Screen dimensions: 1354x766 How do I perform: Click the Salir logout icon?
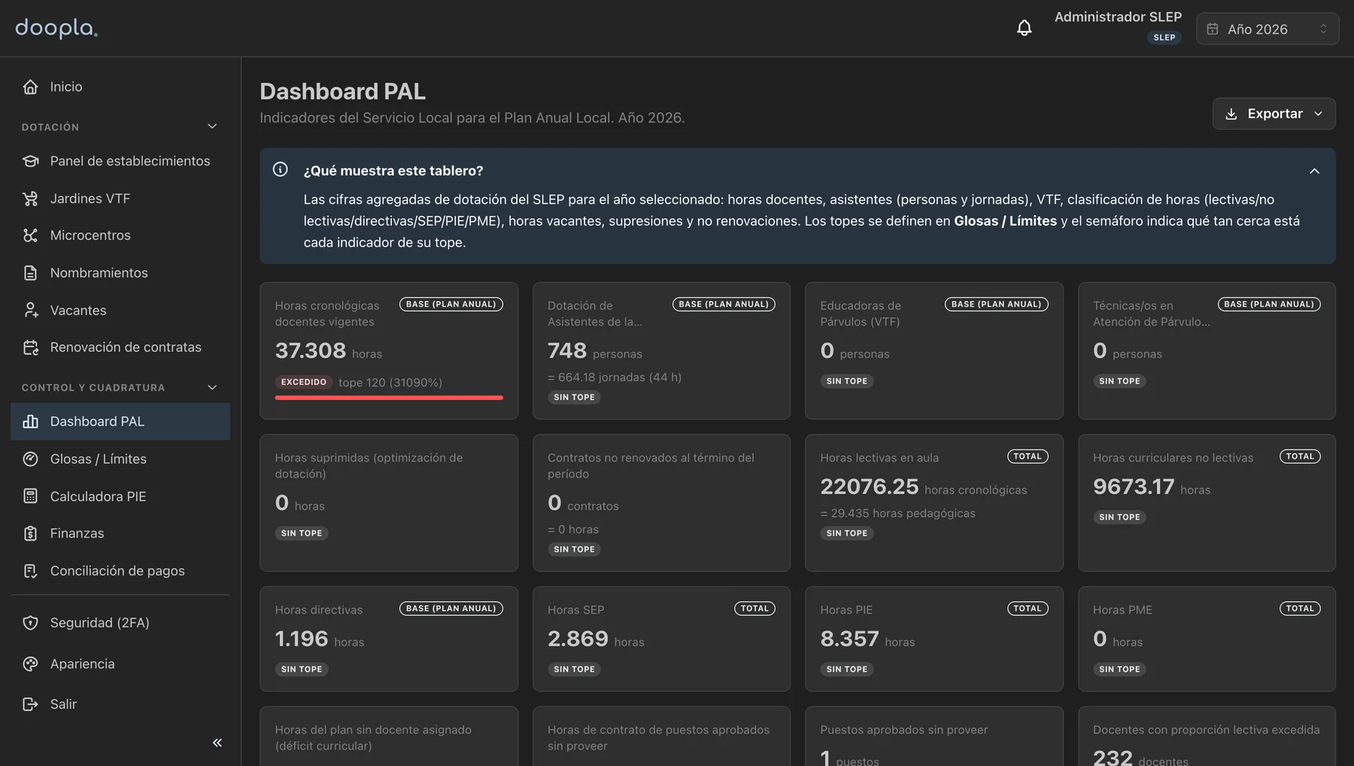click(x=30, y=704)
